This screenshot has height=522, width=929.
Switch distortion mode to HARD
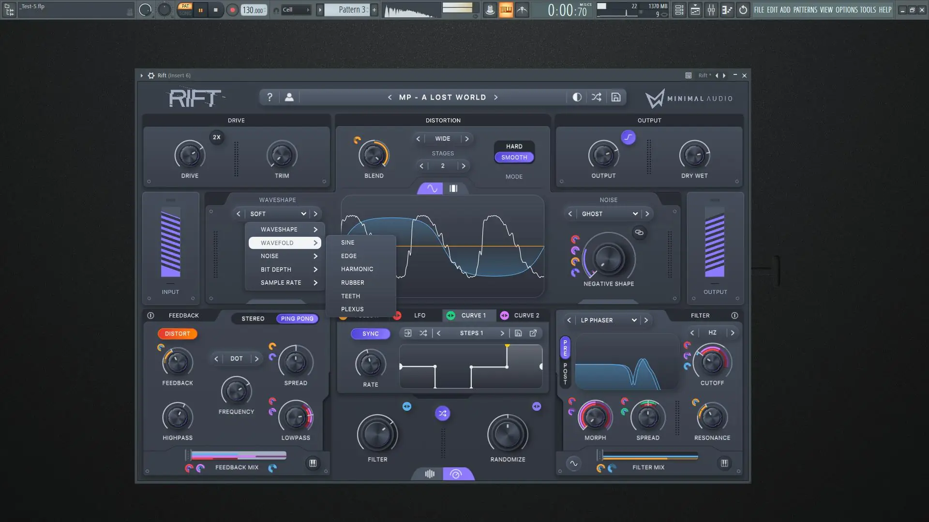point(514,146)
